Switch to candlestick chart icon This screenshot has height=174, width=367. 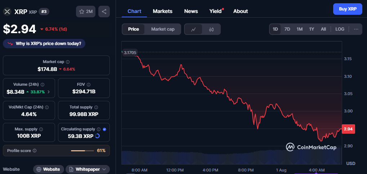(x=211, y=29)
